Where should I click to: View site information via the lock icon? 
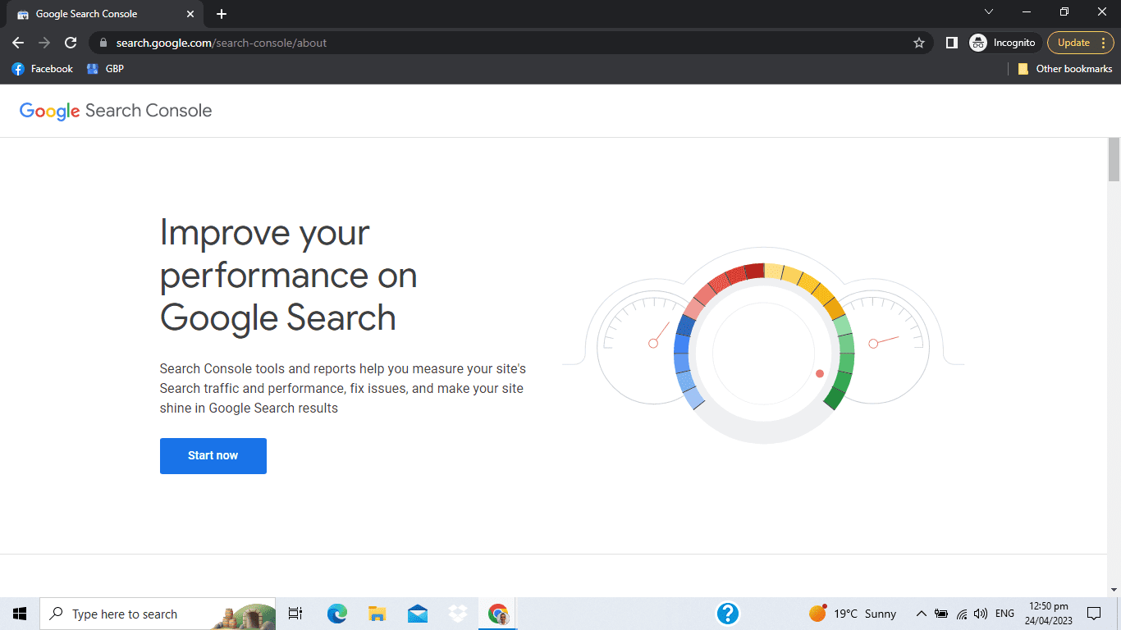(x=103, y=43)
